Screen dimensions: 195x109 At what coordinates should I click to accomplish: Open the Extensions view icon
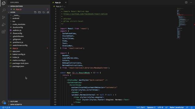coord(4,31)
